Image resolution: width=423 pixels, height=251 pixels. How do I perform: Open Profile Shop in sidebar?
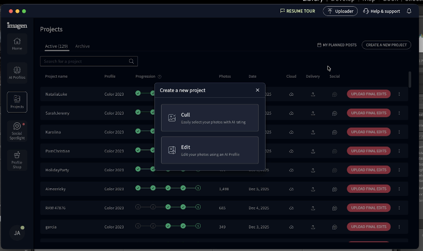coord(17,159)
